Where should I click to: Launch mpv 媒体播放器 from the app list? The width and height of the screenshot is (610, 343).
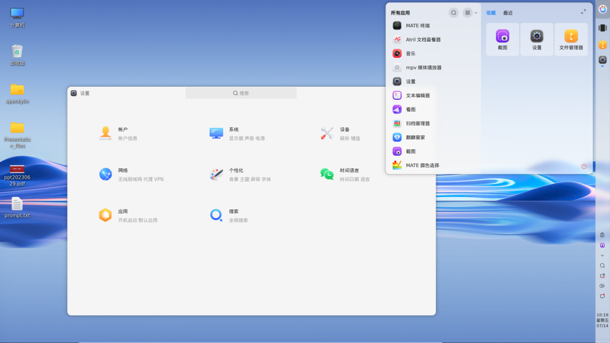[x=432, y=68]
